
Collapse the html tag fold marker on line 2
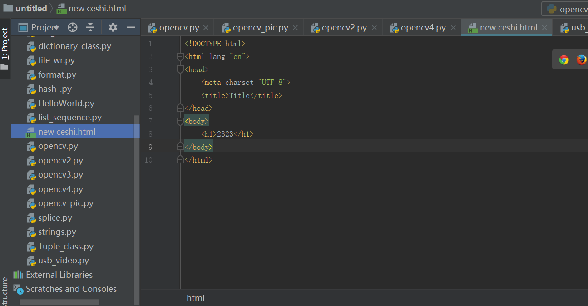tap(180, 57)
